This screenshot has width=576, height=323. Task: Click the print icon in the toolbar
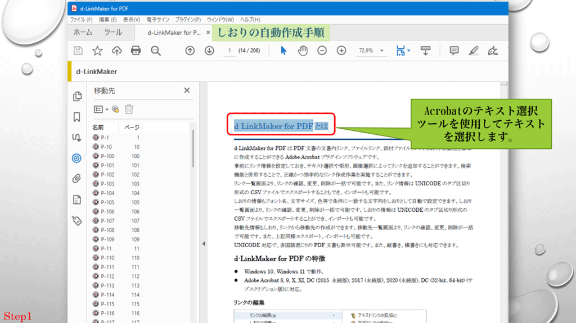136,51
